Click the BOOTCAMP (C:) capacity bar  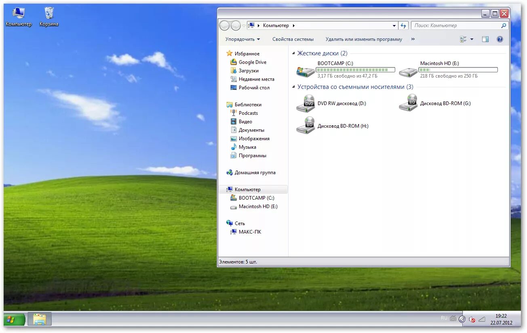(355, 70)
